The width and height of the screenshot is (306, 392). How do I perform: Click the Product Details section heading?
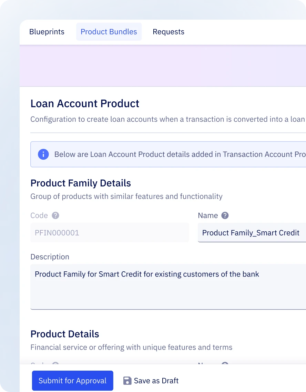pos(65,334)
